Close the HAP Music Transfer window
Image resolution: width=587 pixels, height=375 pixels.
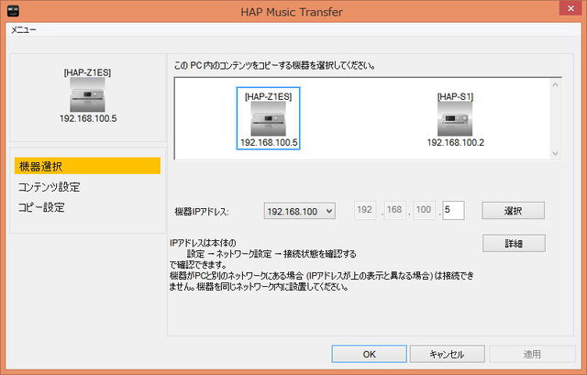(570, 8)
